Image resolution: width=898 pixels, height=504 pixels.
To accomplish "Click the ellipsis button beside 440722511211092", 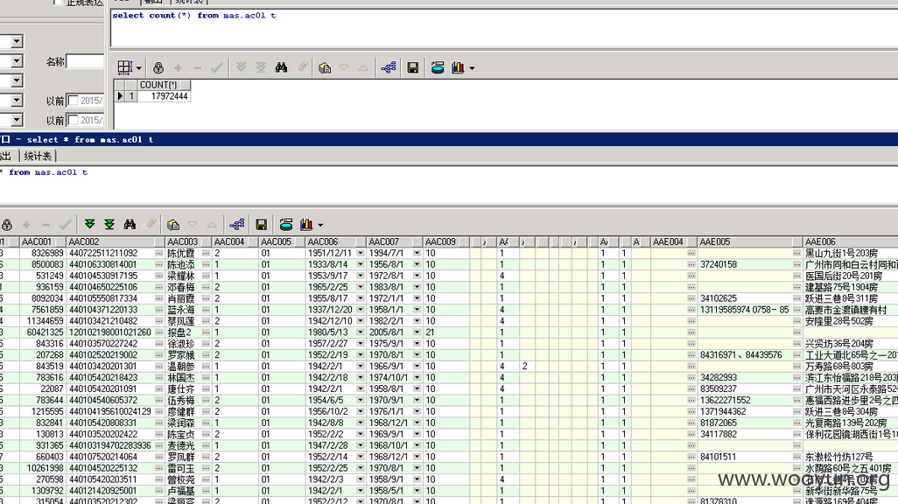I will click(x=159, y=253).
